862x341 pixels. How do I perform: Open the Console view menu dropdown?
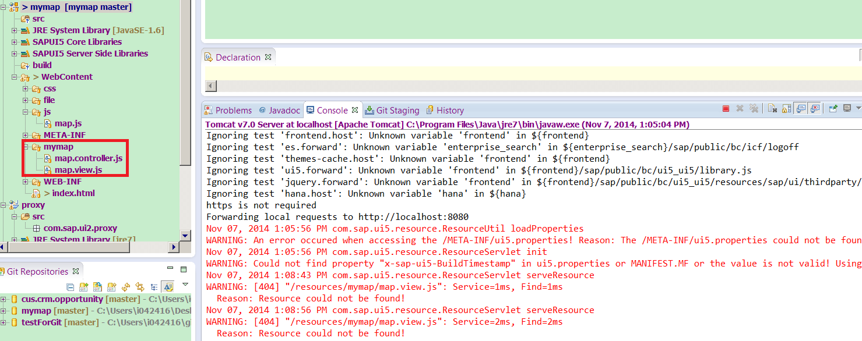[859, 108]
